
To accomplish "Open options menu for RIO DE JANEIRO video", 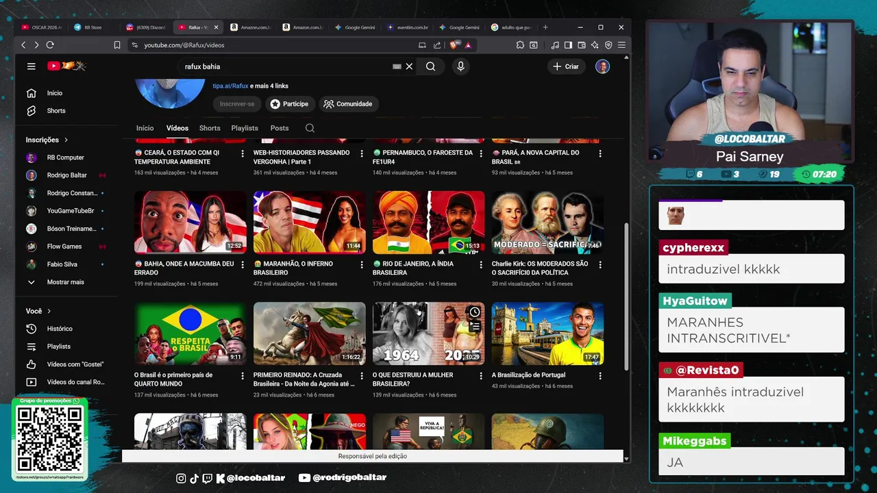I will pyautogui.click(x=481, y=265).
